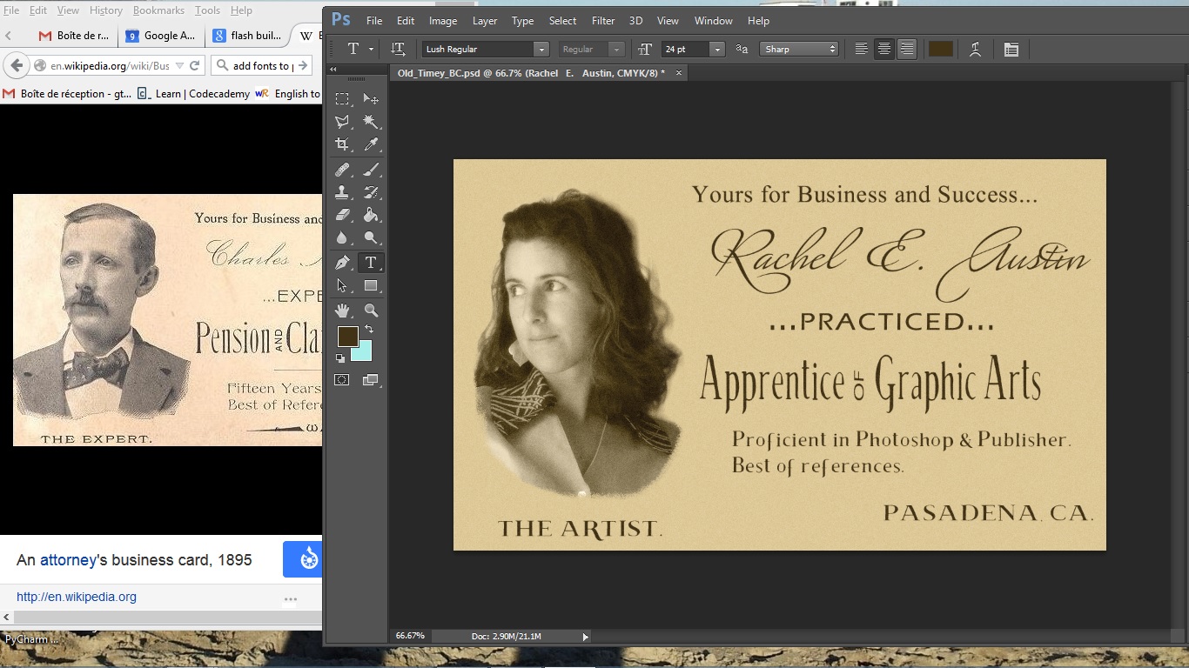Enable left-aligned text

pos(861,50)
